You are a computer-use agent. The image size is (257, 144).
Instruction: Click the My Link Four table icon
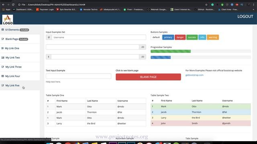[3, 76]
